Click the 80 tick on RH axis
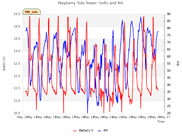This screenshot has width=182, height=136. tap(169, 28)
